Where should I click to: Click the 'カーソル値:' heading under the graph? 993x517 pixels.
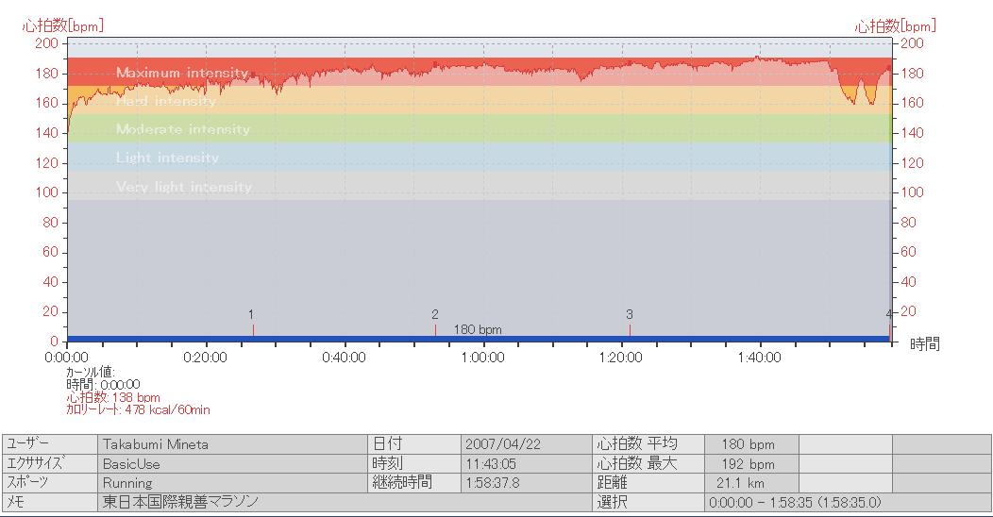point(91,373)
